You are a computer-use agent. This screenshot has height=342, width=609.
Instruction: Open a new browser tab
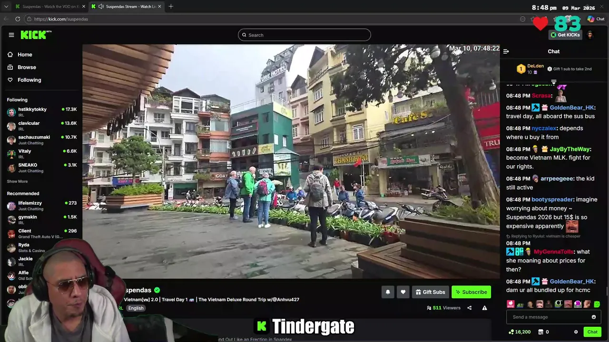(171, 6)
